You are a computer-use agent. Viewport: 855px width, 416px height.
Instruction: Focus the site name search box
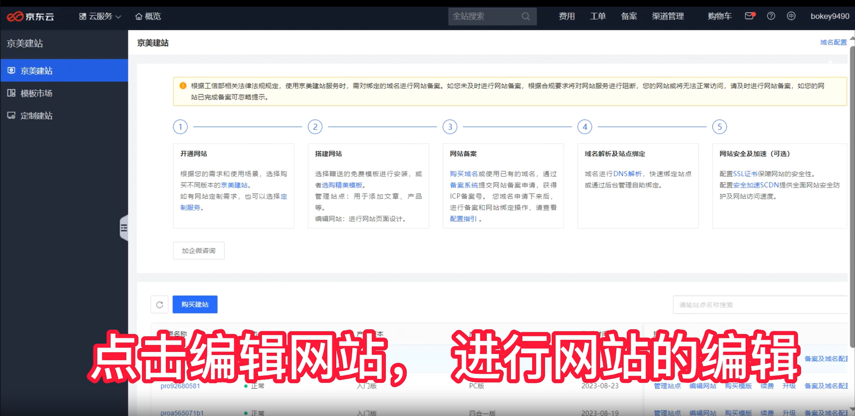[760, 305]
